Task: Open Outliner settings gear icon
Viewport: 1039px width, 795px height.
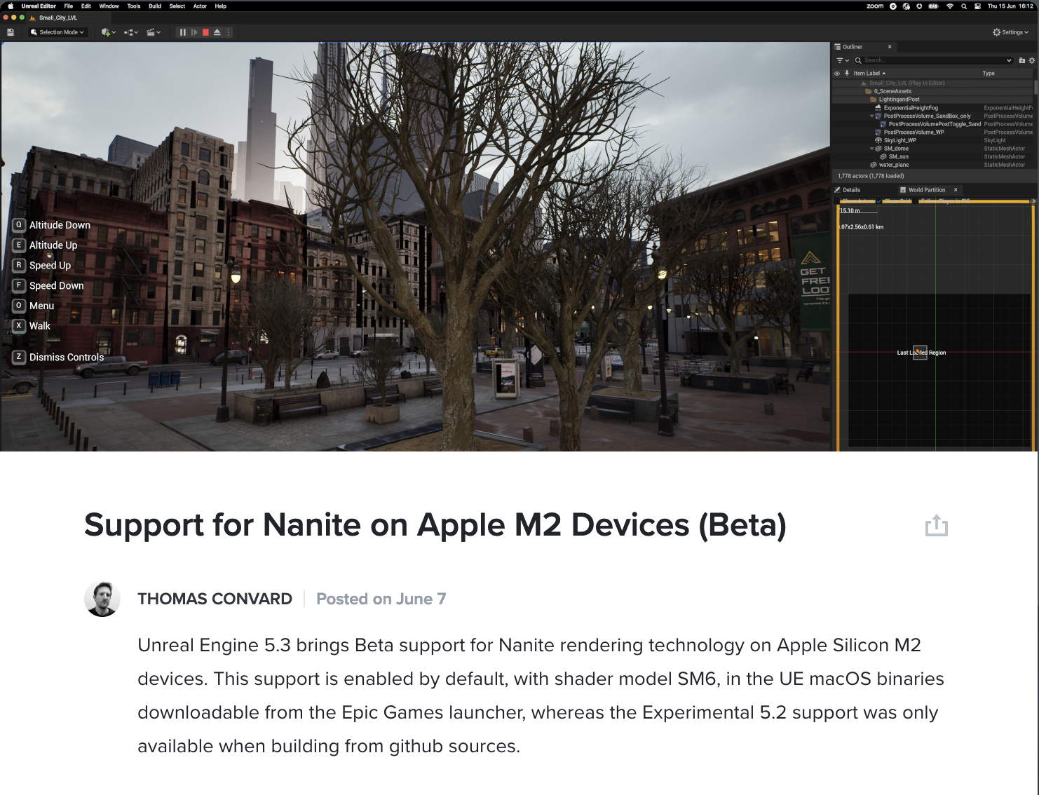Action: (x=1032, y=60)
